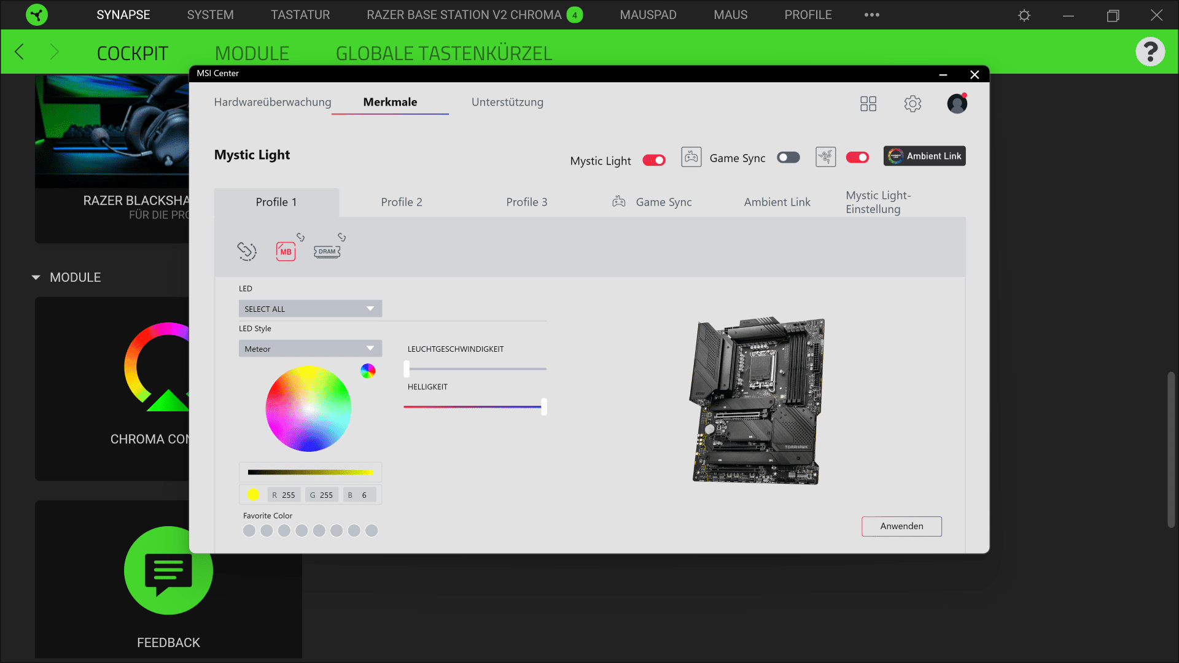Open the Feedback chat bubble icon
The image size is (1179, 663).
(168, 570)
